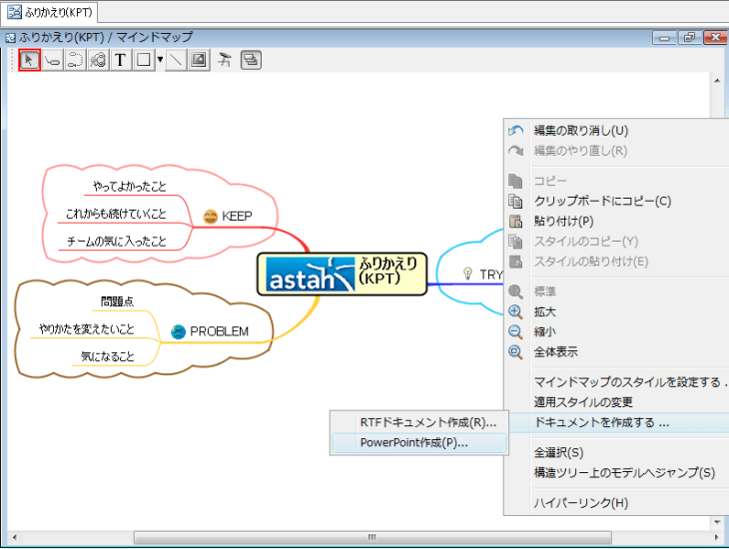Choose スタイルの貼り付け(E) entry

[x=591, y=262]
